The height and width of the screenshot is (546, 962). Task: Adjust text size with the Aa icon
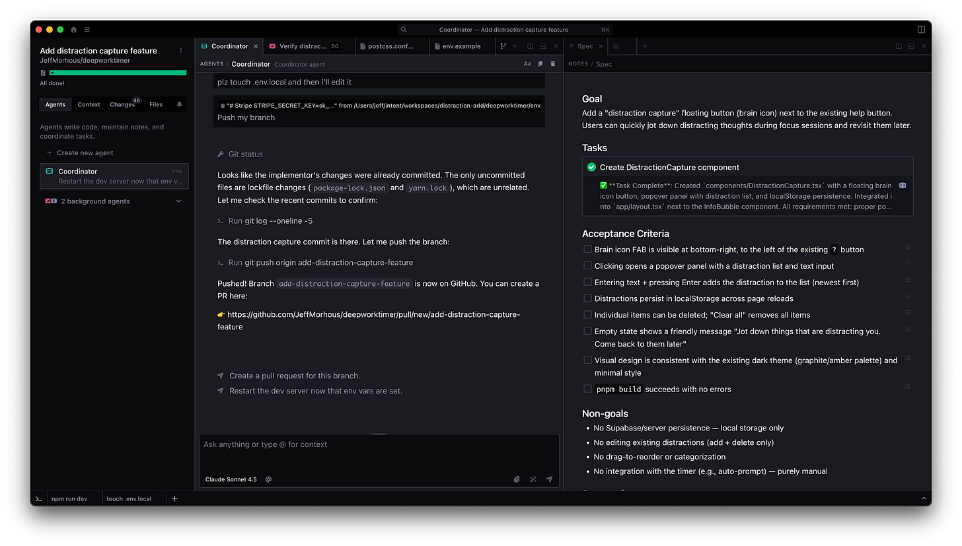pos(527,63)
